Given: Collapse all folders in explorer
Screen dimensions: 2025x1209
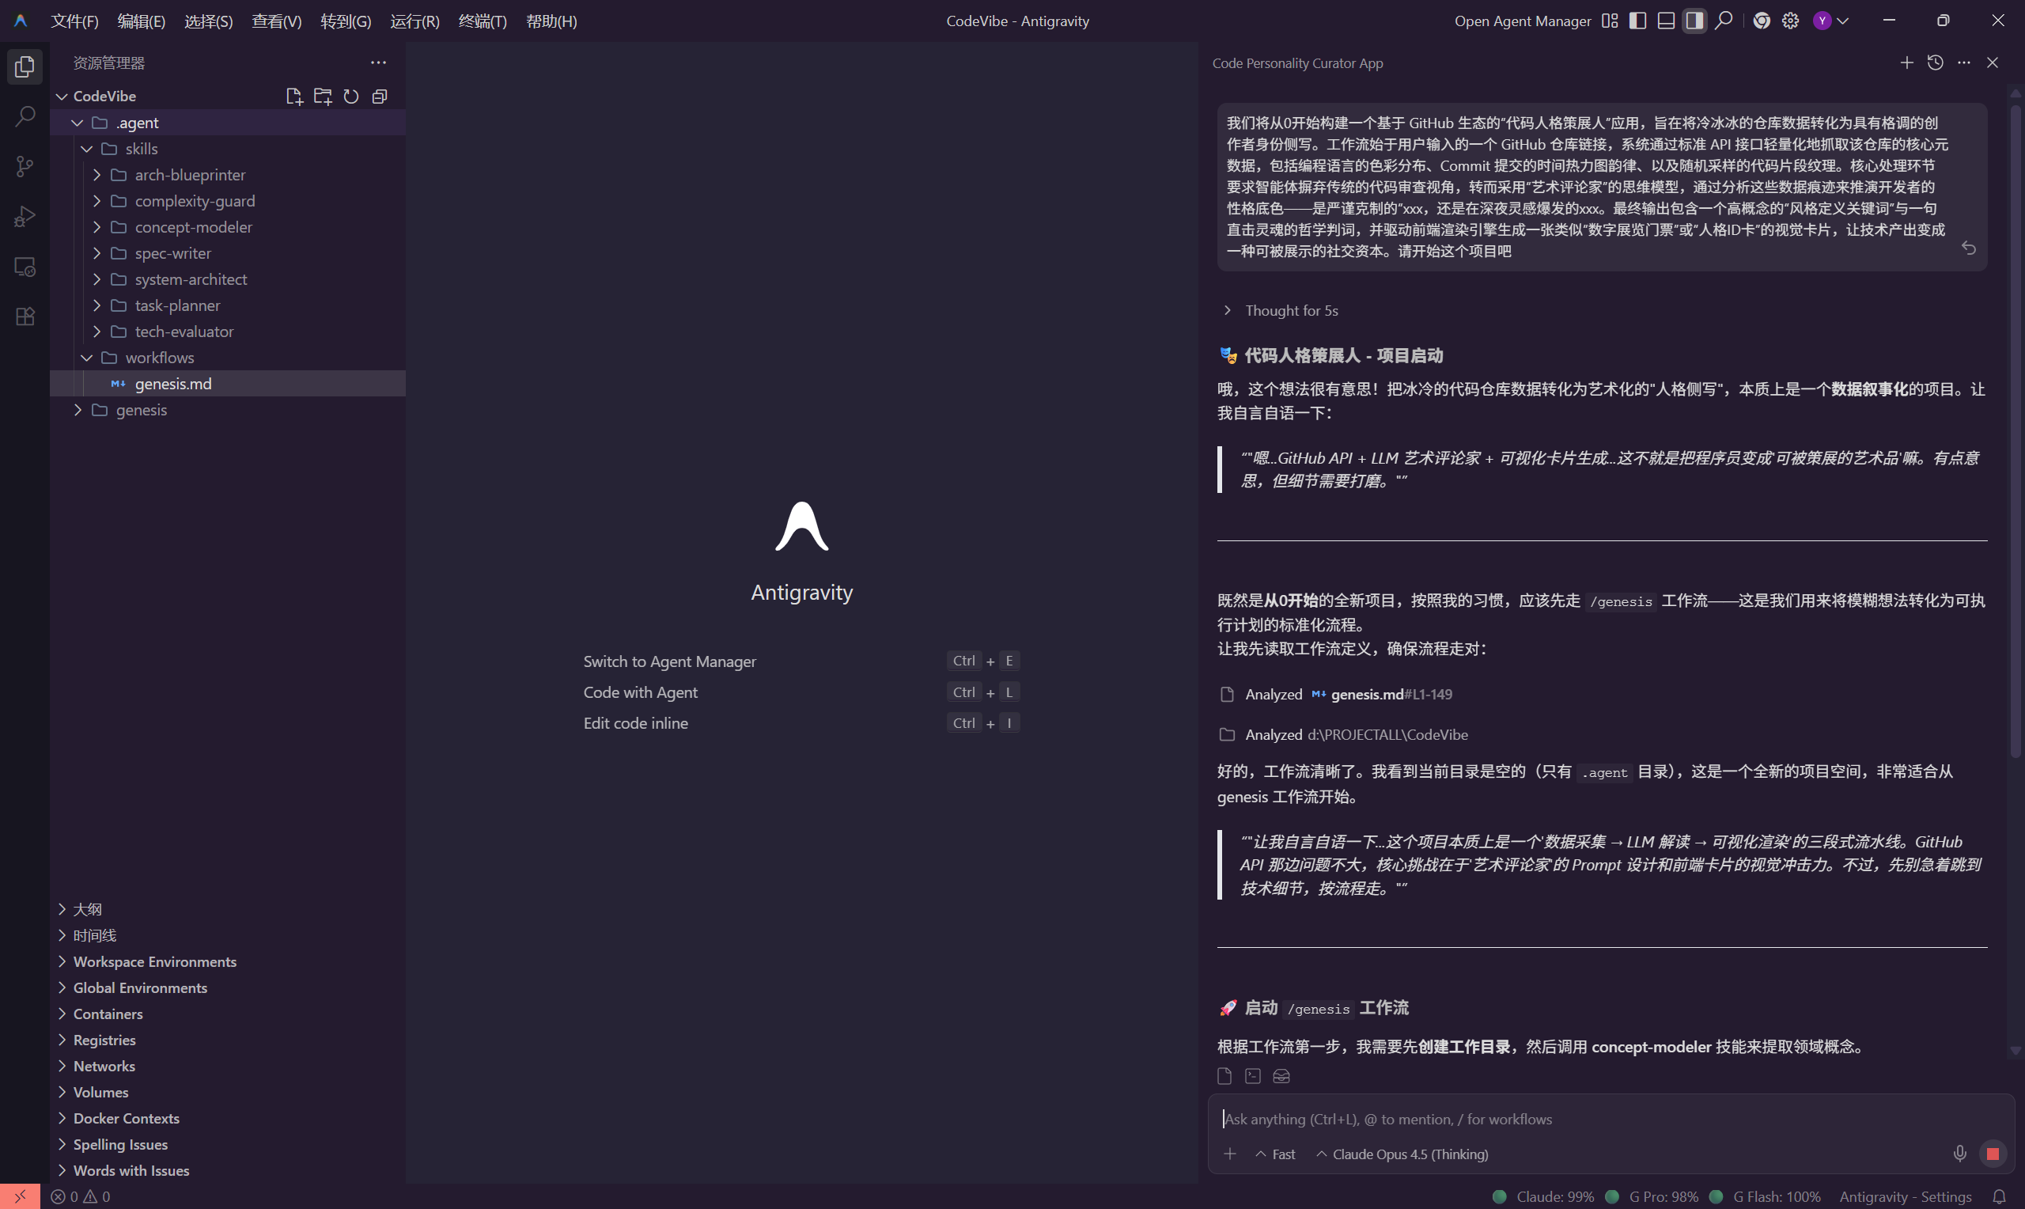Looking at the screenshot, I should [x=380, y=96].
